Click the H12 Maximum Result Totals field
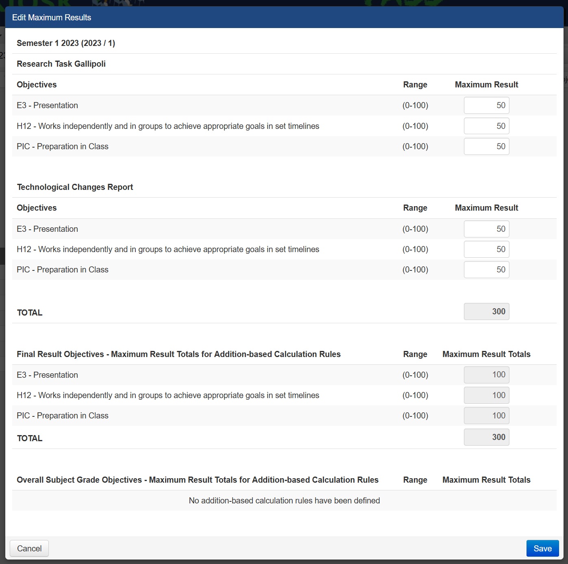Viewport: 568px width, 564px height. pyautogui.click(x=486, y=395)
